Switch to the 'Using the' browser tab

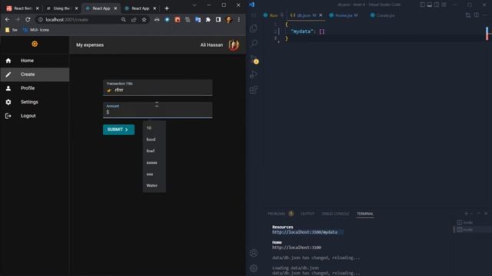[61, 8]
